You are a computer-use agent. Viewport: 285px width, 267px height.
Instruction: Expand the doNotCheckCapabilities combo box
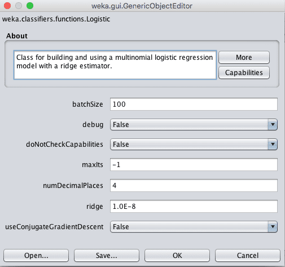click(x=194, y=145)
